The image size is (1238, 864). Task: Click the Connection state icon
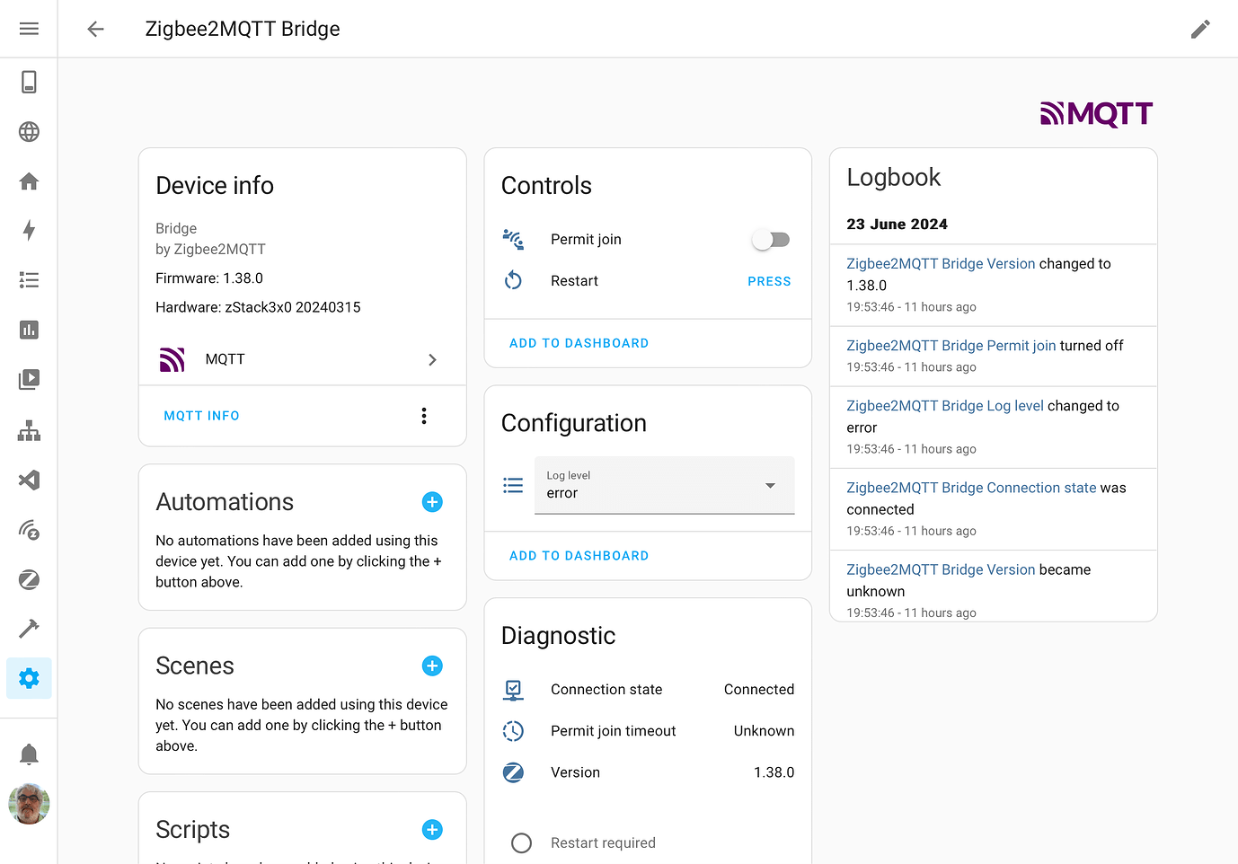tap(513, 690)
